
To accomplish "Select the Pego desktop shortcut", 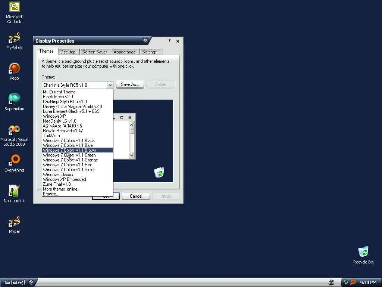I will point(14,71).
